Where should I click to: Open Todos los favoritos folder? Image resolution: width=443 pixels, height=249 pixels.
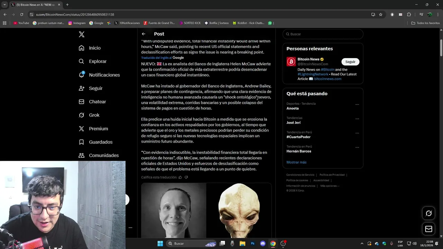coord(426,23)
